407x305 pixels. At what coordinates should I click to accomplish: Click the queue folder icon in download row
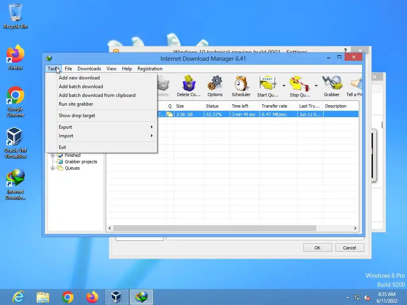pyautogui.click(x=170, y=114)
